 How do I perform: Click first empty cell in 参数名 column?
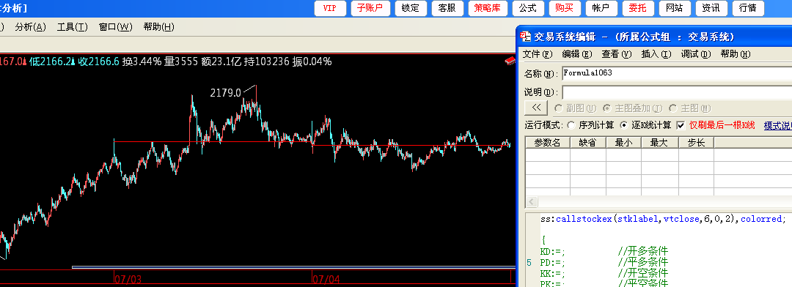pyautogui.click(x=548, y=155)
